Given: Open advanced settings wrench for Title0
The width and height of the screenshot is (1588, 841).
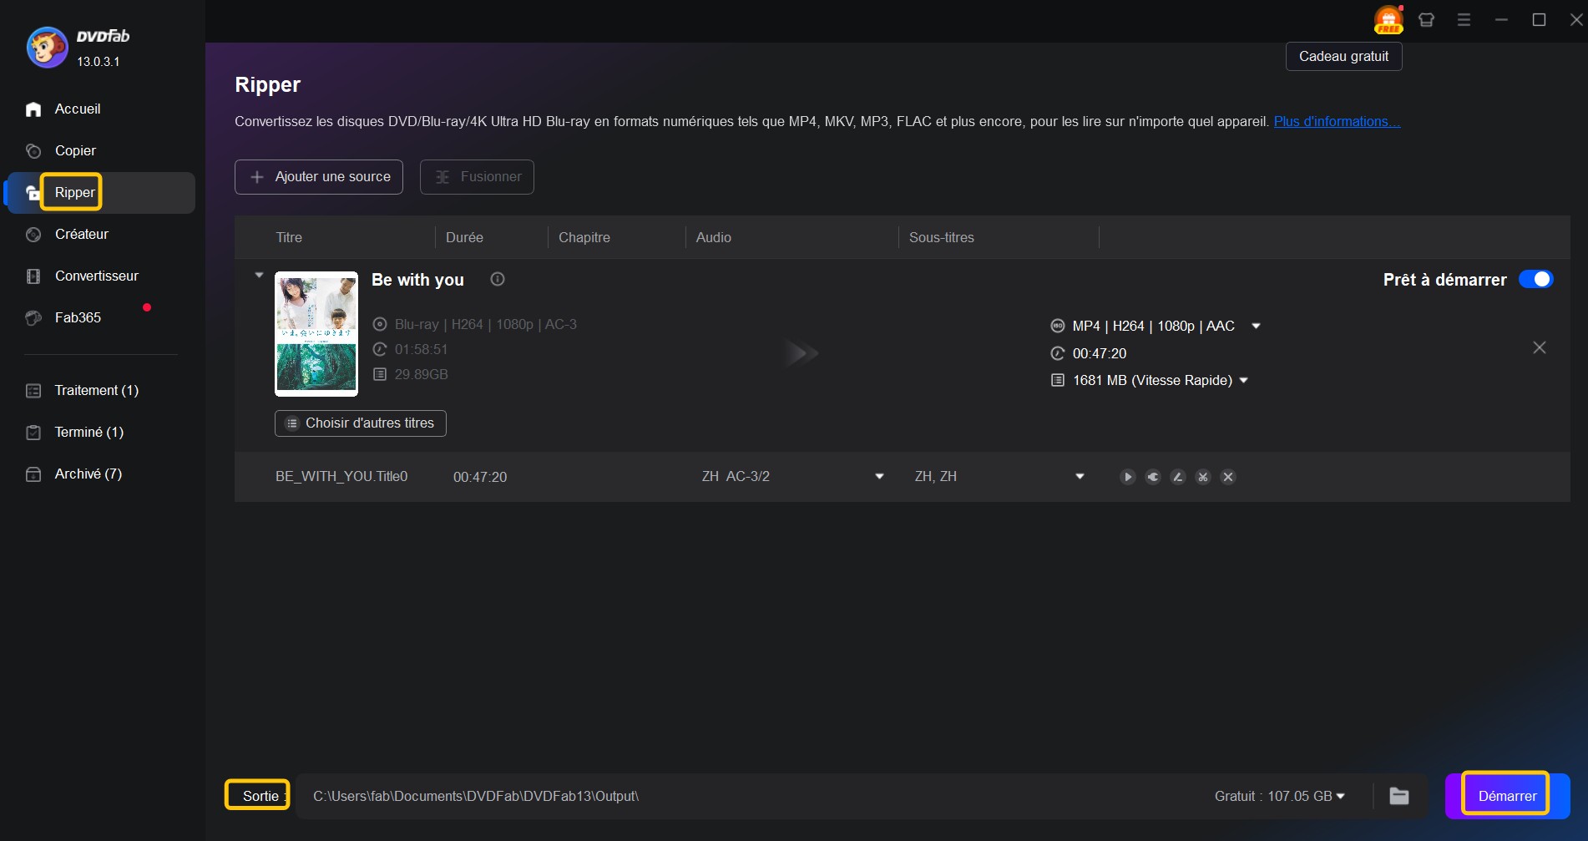Looking at the screenshot, I should pos(1153,477).
